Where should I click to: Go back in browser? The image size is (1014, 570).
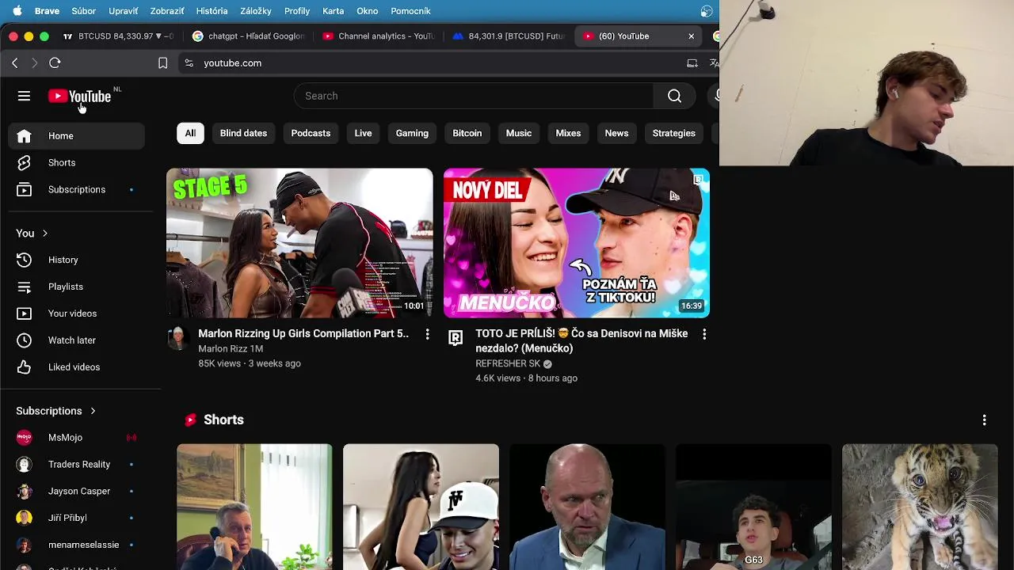pyautogui.click(x=14, y=63)
